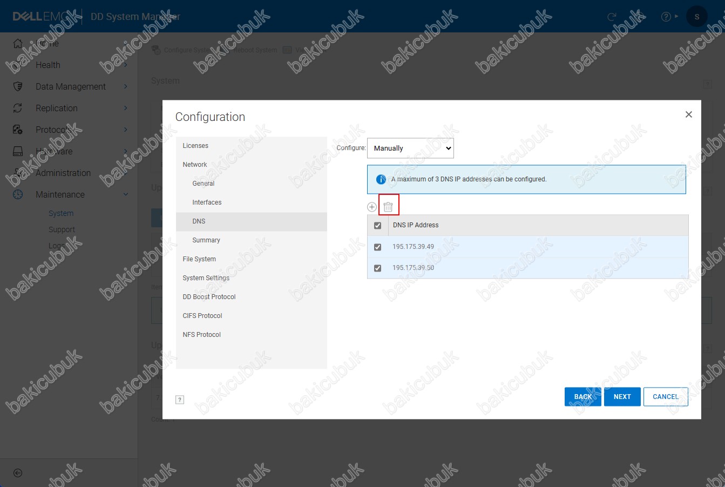Screen dimensions: 725x487
Task: Select NFS Protocol step
Action: (252, 335)
